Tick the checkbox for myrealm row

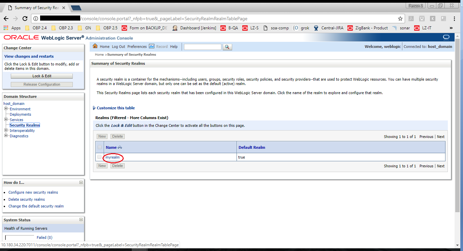[99, 157]
